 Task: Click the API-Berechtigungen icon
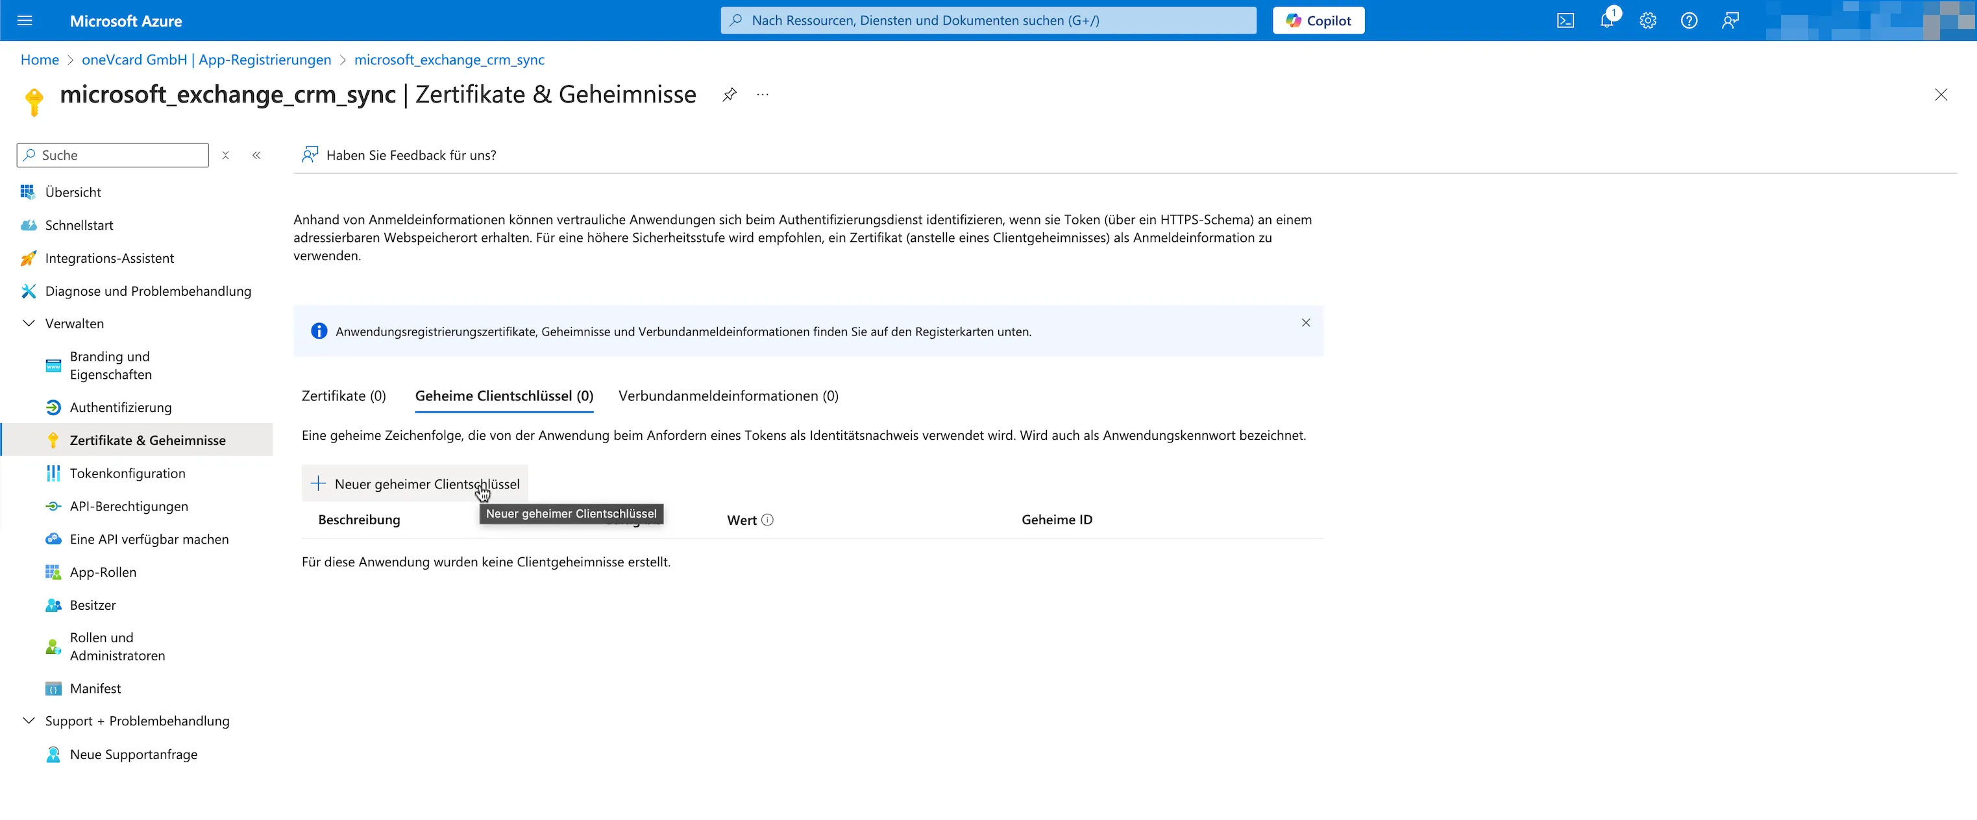coord(53,506)
